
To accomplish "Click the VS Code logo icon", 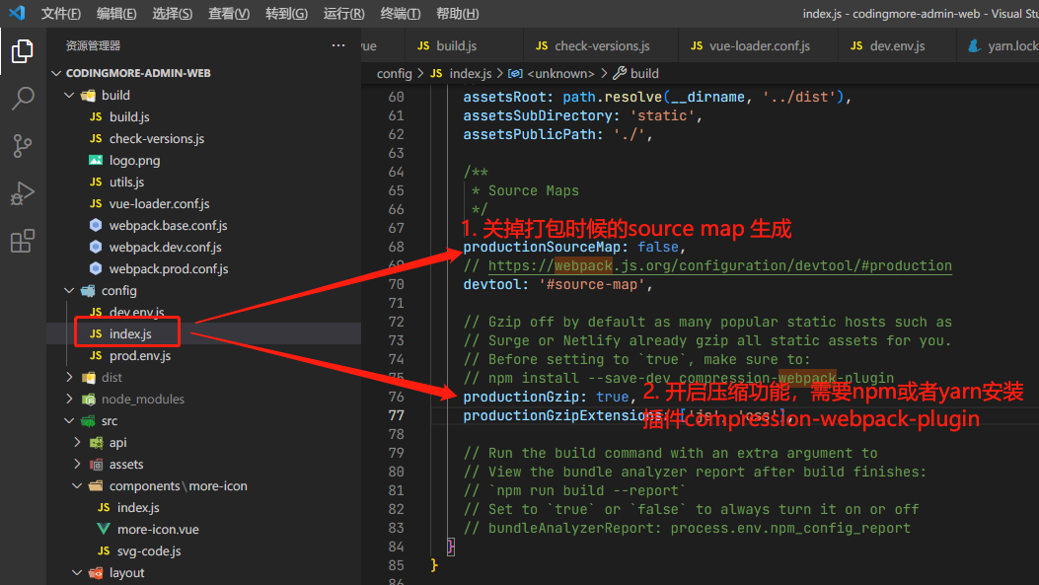I will [17, 13].
